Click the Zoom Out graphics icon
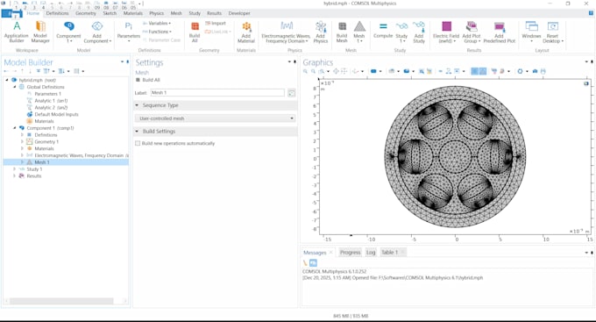Viewport: 596px width, 322px height. coord(313,71)
